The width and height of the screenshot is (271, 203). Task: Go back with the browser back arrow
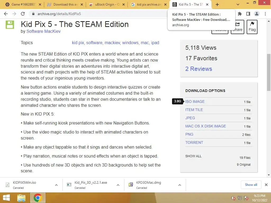point(6,14)
